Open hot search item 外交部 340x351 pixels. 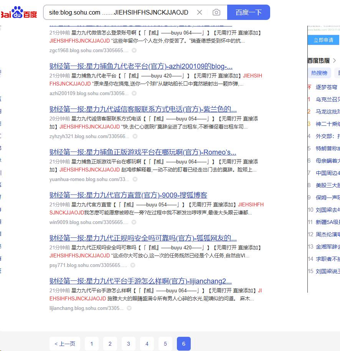point(328,136)
